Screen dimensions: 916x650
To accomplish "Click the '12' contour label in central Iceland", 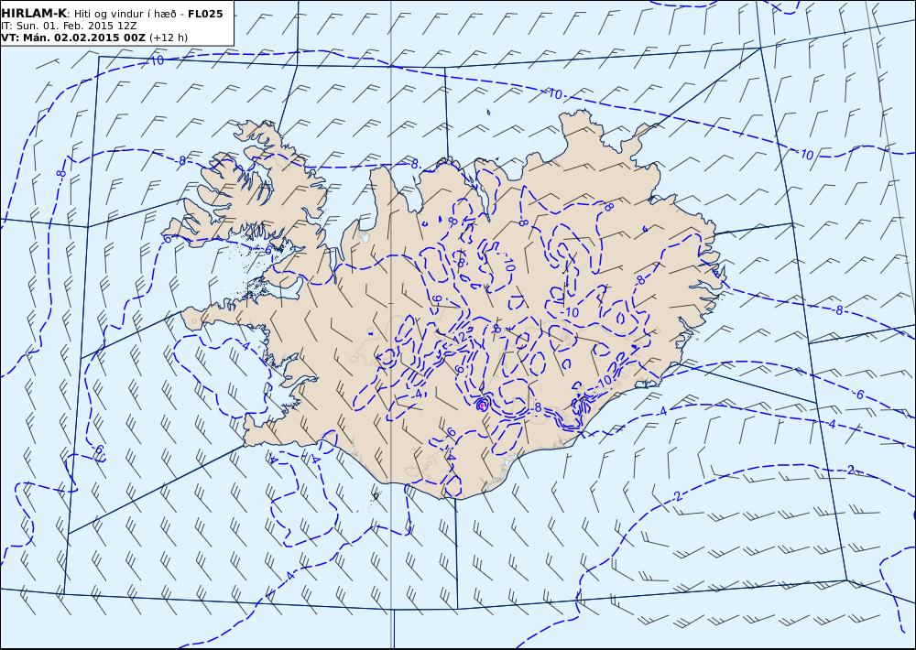I will point(460,337).
